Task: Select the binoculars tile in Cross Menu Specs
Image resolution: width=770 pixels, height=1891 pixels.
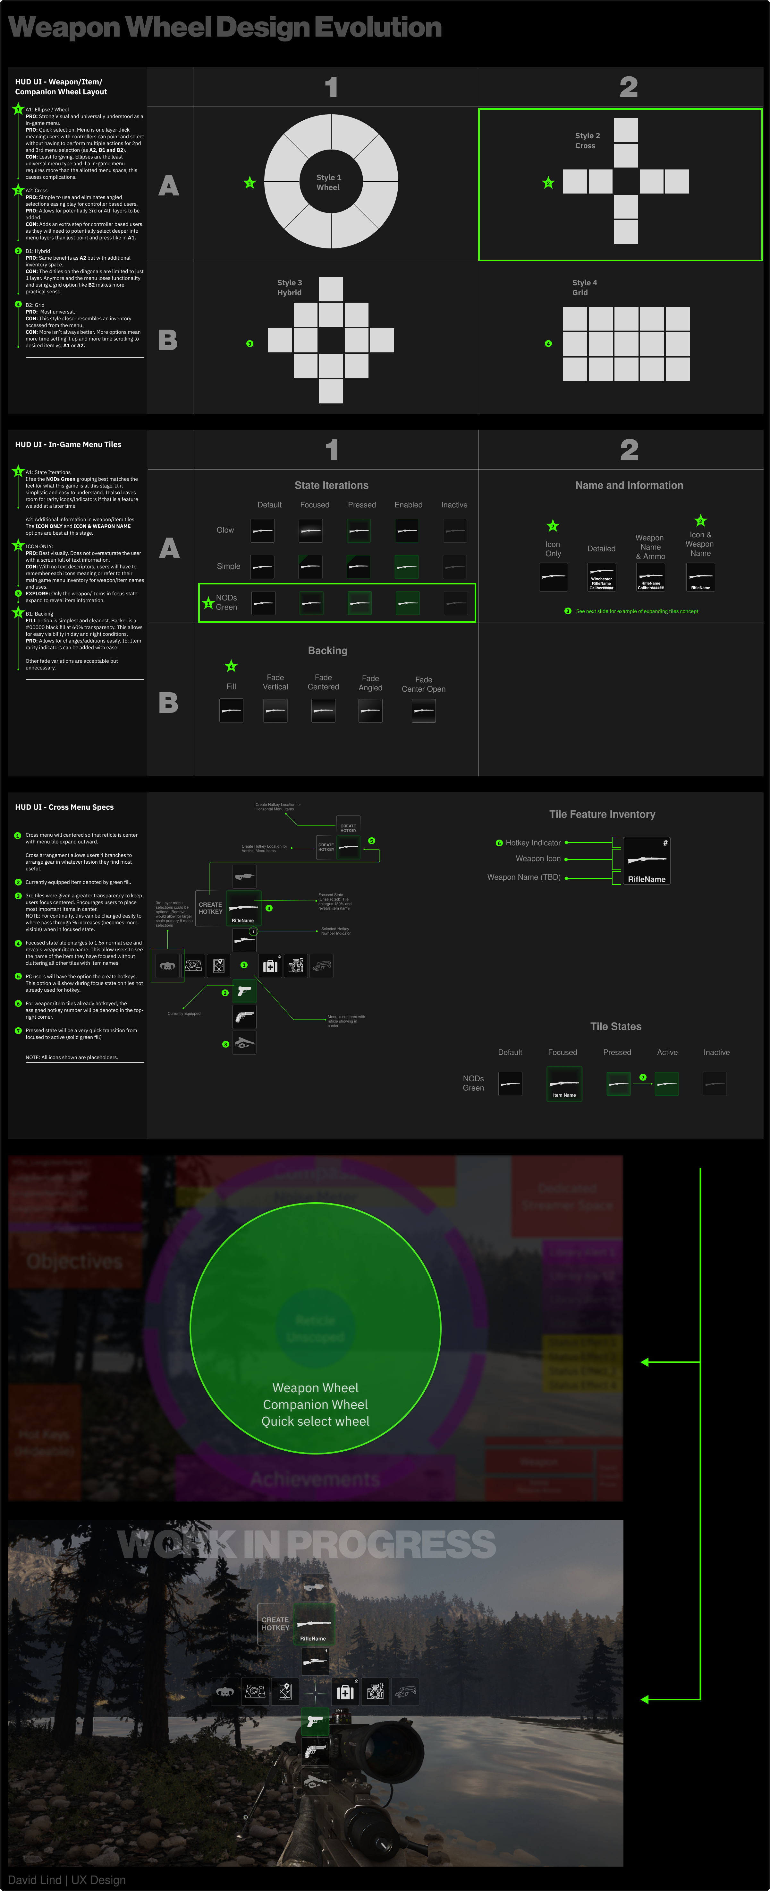Action: click(x=321, y=965)
